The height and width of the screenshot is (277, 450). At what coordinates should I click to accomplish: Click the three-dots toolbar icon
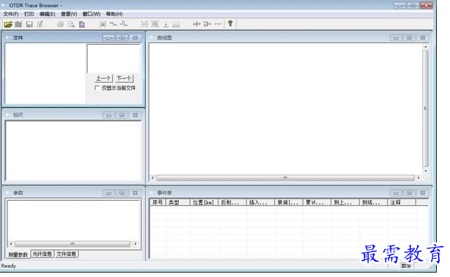(x=218, y=24)
